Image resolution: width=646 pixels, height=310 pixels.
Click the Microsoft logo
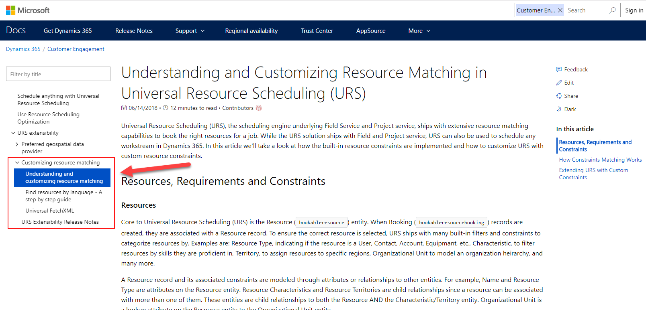(x=28, y=10)
